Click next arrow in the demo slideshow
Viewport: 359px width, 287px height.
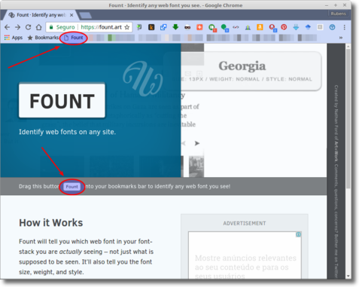click(x=197, y=143)
